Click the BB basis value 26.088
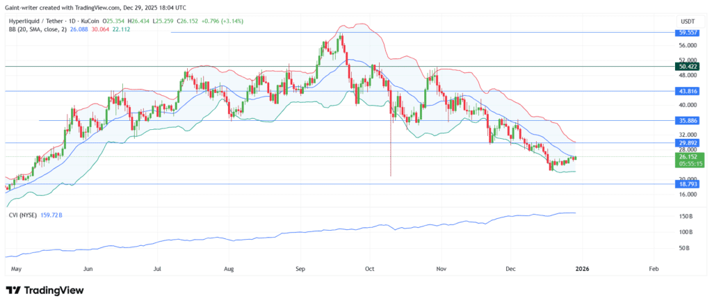The height and width of the screenshot is (305, 712). point(79,29)
